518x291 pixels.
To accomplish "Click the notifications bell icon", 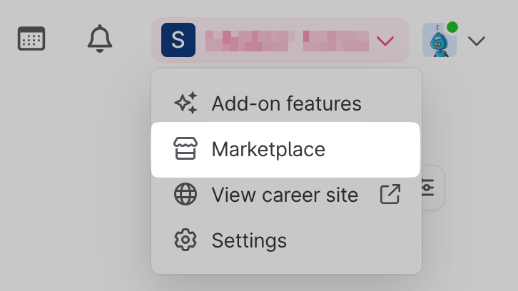I will (x=100, y=39).
